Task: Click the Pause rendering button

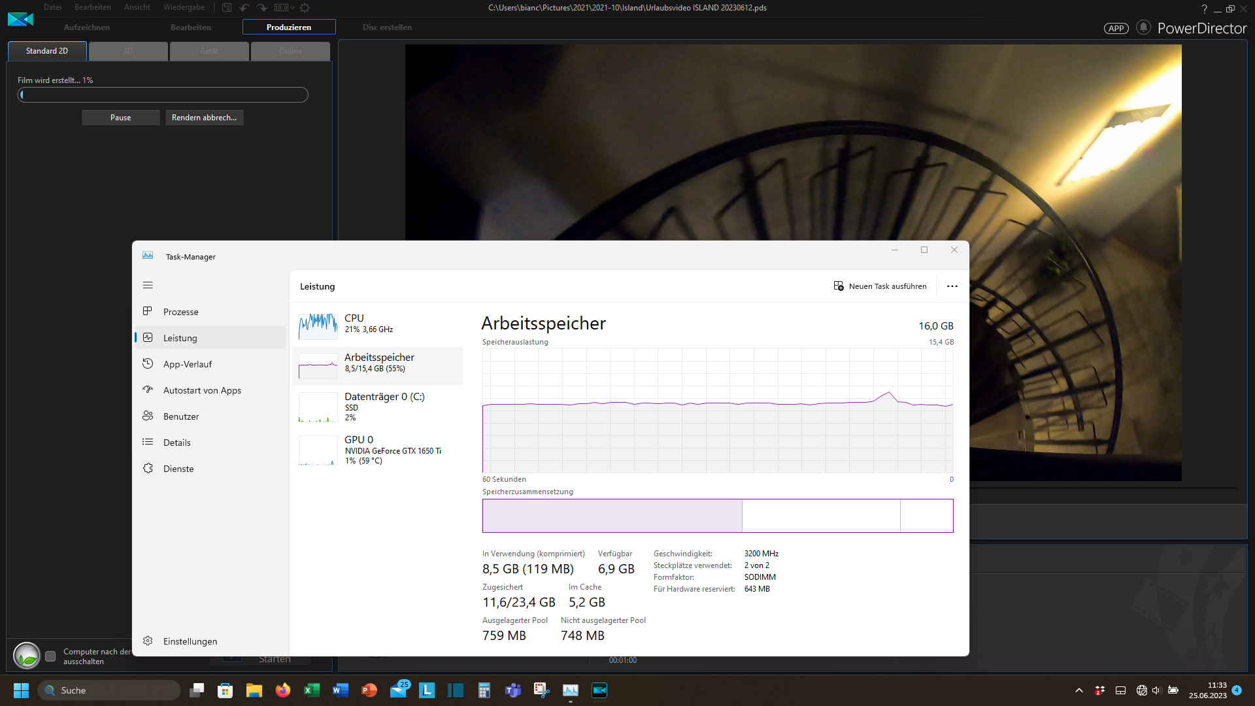Action: tap(120, 118)
